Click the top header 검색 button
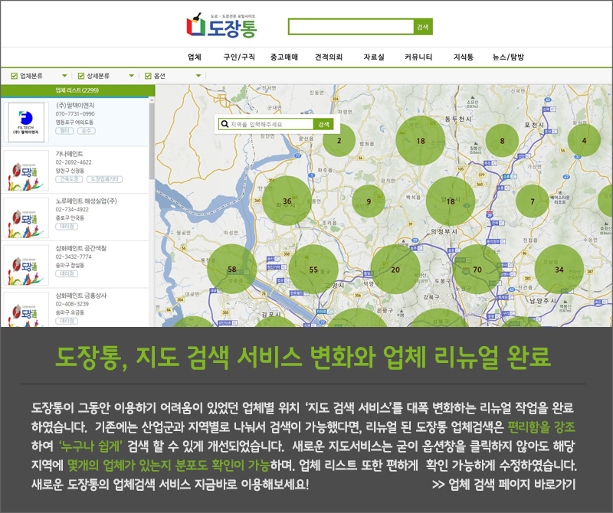The width and height of the screenshot is (613, 513). coord(423,27)
